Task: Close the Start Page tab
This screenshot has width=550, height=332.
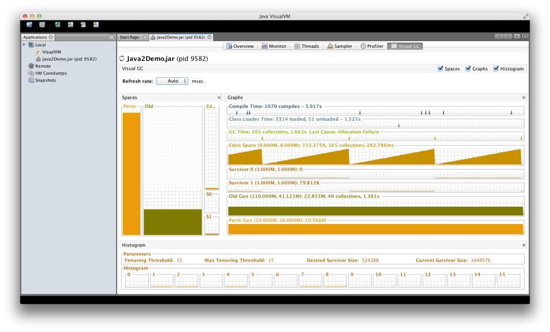Action: click(x=145, y=37)
